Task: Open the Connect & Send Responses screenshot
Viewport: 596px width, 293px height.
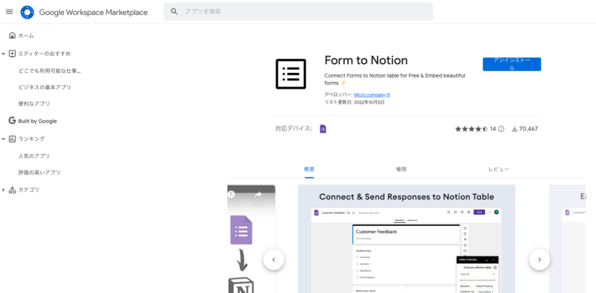Action: tap(406, 239)
